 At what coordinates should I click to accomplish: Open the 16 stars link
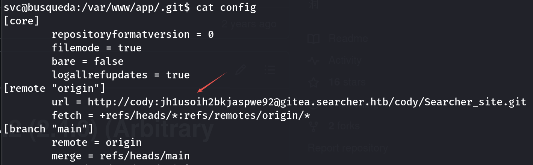tap(346, 82)
